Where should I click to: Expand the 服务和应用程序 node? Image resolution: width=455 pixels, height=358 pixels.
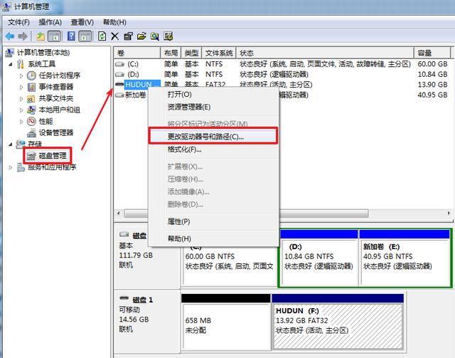(11, 167)
